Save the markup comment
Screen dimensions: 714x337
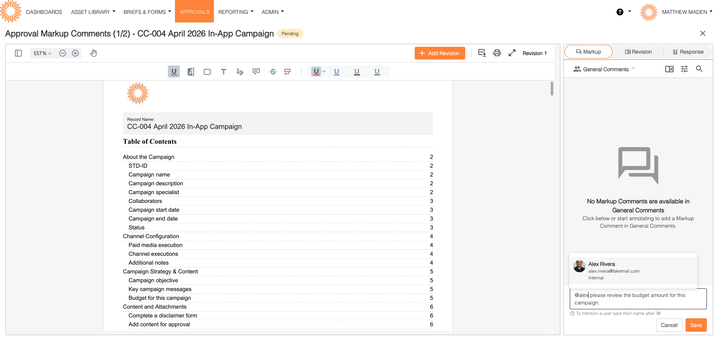point(696,325)
